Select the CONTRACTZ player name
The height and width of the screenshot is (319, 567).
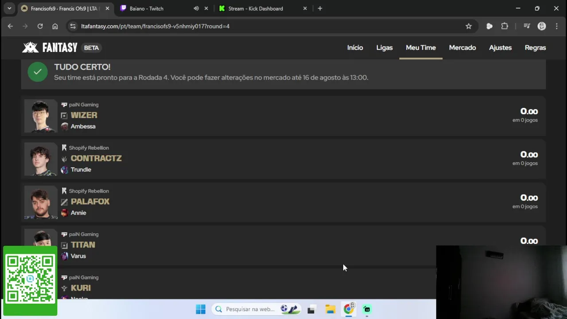point(96,158)
